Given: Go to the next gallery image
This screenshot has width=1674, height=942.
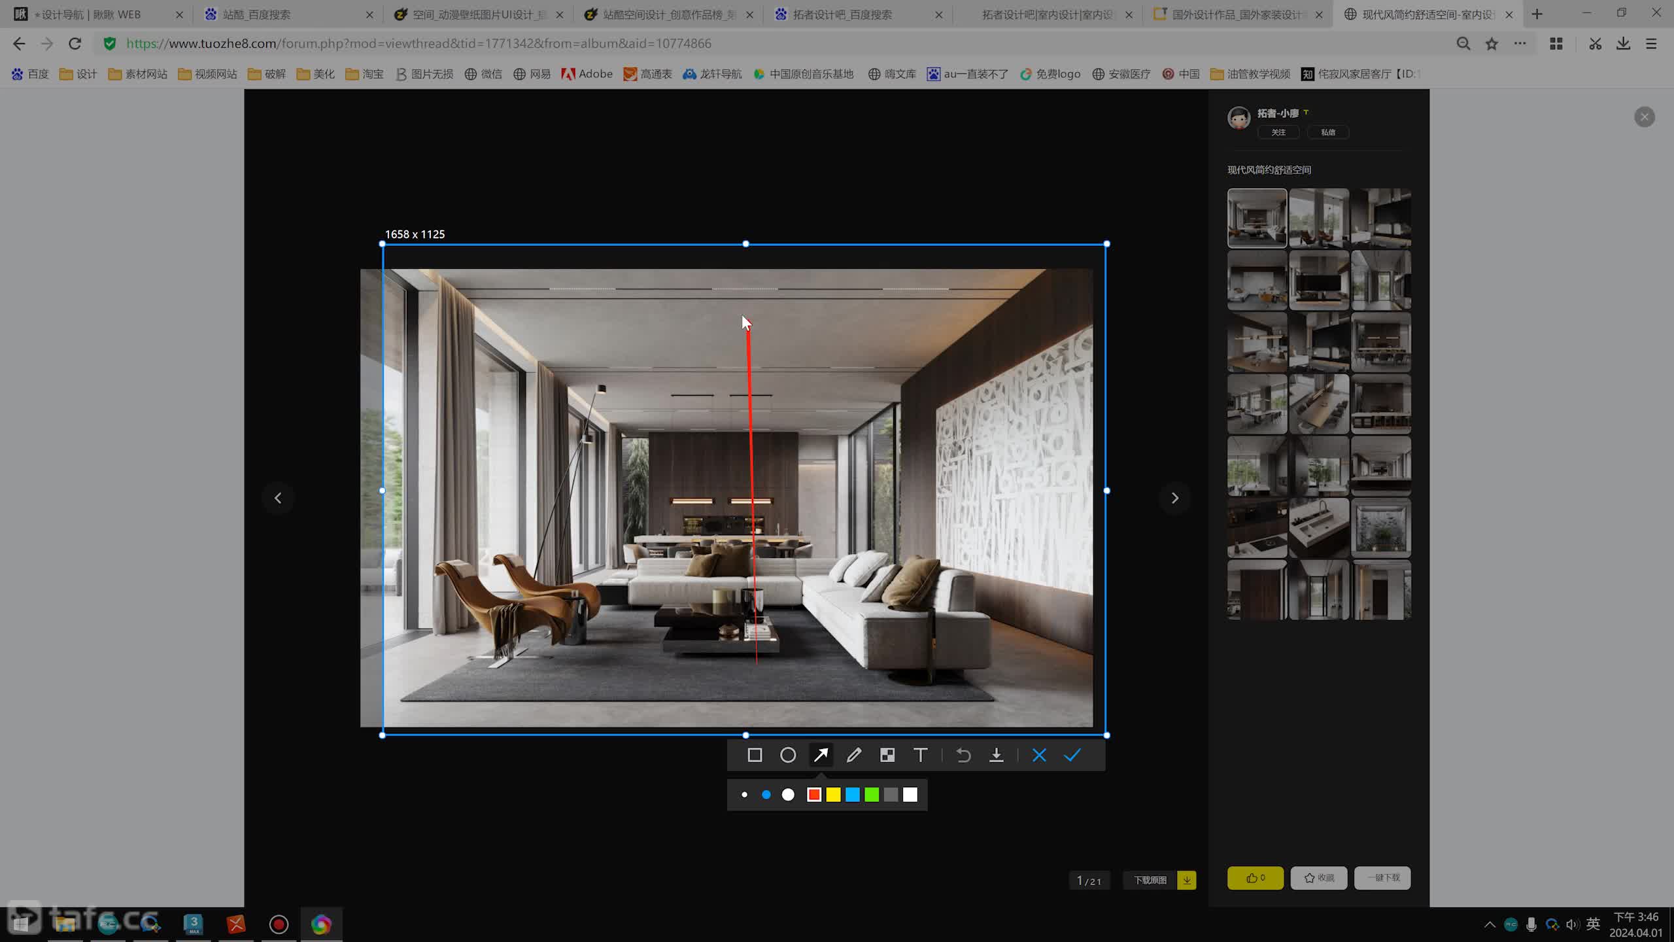Looking at the screenshot, I should pos(1174,498).
